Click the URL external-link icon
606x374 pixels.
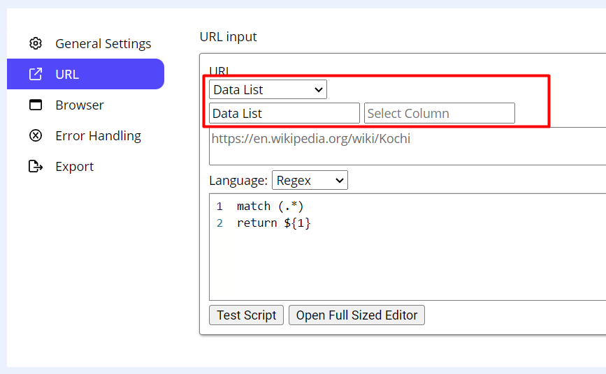36,74
